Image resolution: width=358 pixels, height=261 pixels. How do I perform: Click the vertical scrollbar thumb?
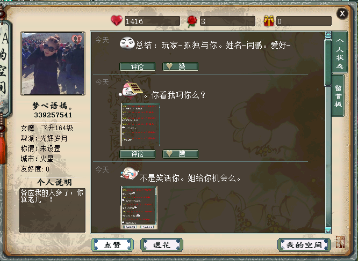pos(328,63)
